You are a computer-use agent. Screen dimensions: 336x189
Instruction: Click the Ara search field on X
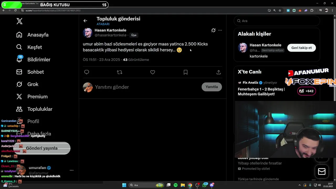click(277, 21)
